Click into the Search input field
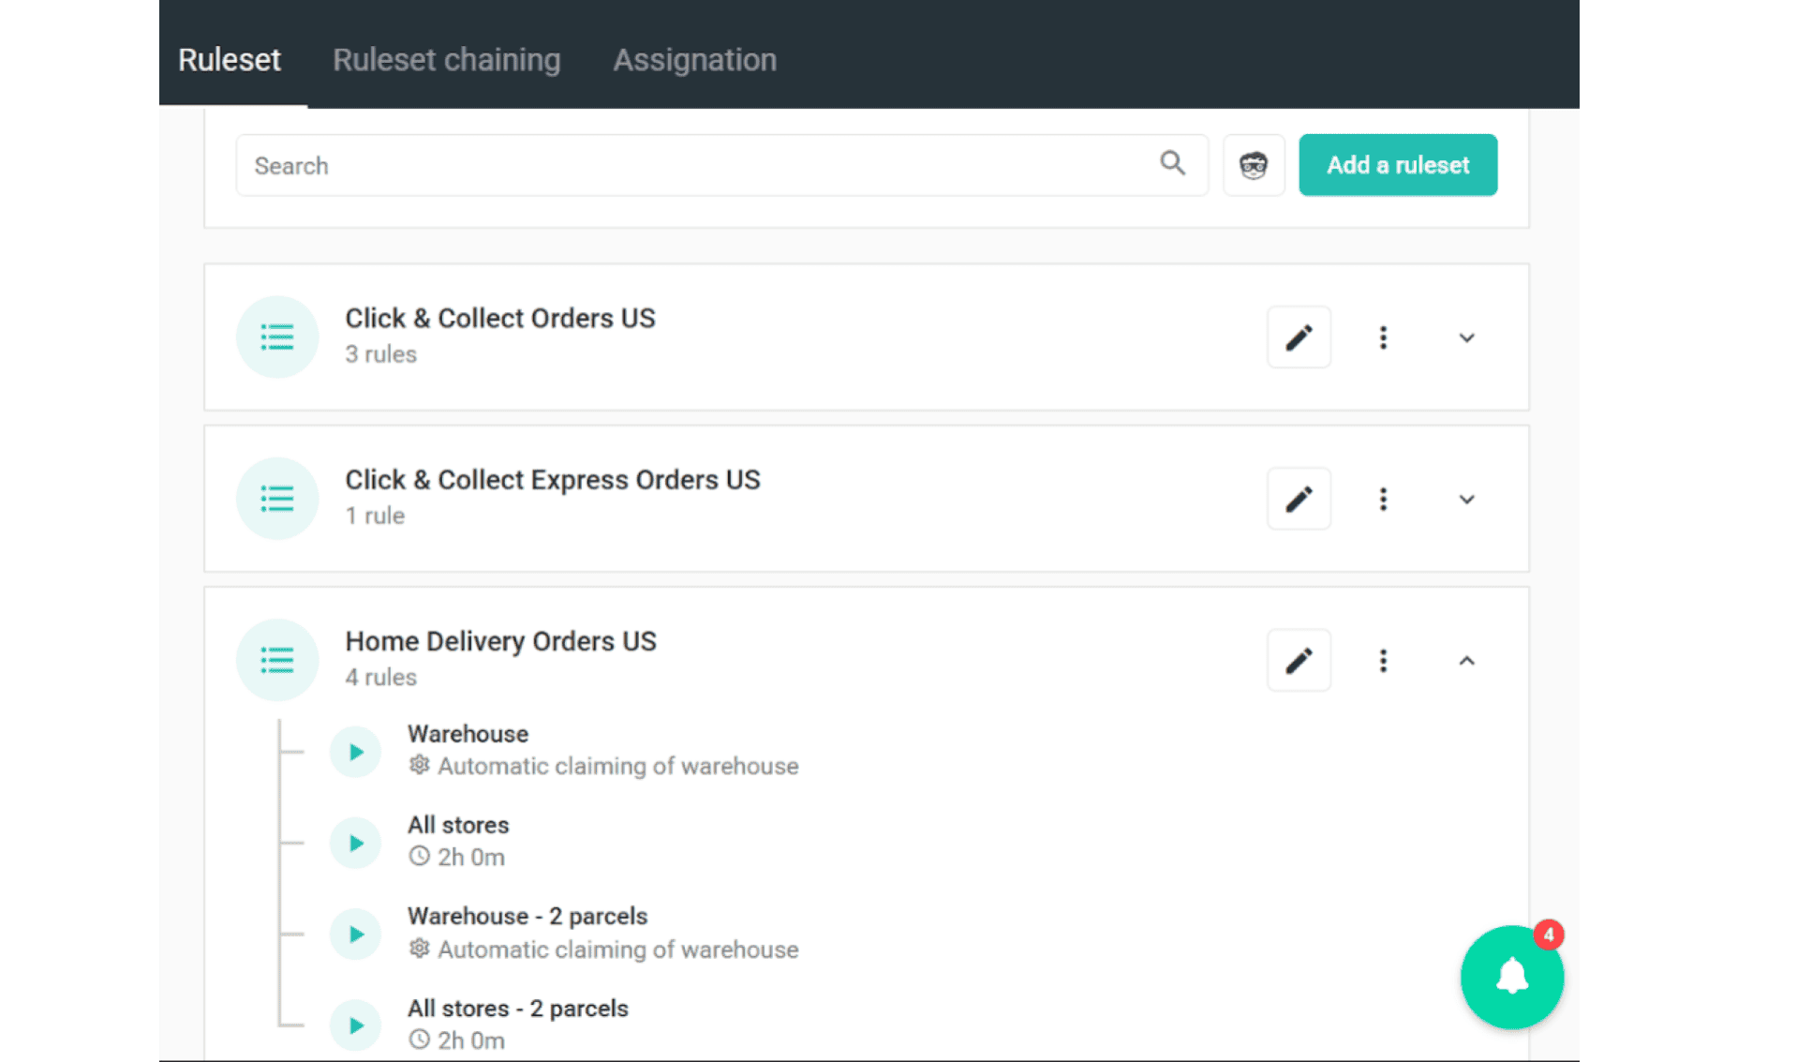This screenshot has height=1062, width=1797. tap(693, 165)
